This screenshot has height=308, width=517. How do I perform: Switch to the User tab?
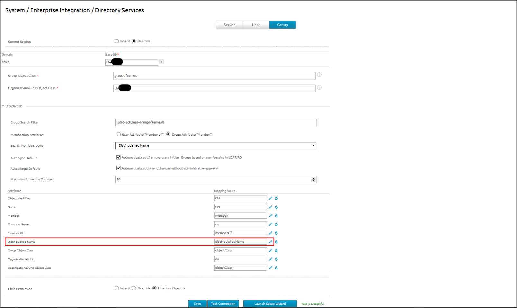click(256, 25)
